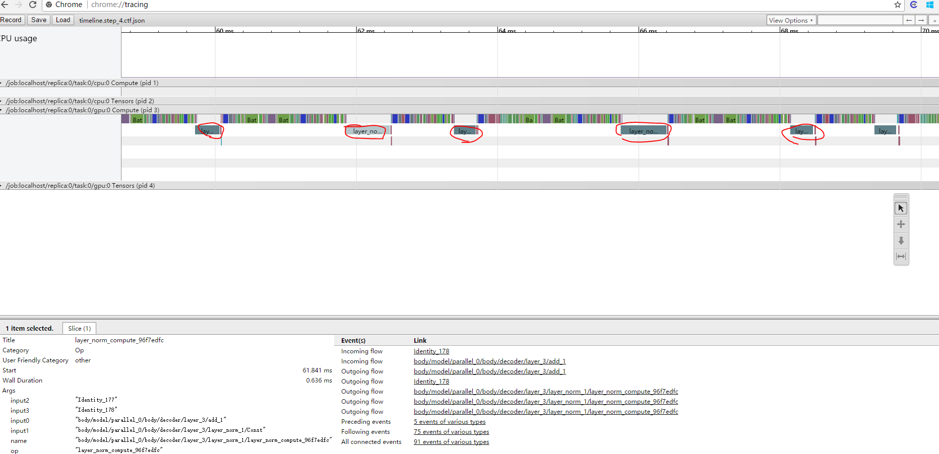Click the search field beside View Options
939x454 pixels.
[x=860, y=20]
